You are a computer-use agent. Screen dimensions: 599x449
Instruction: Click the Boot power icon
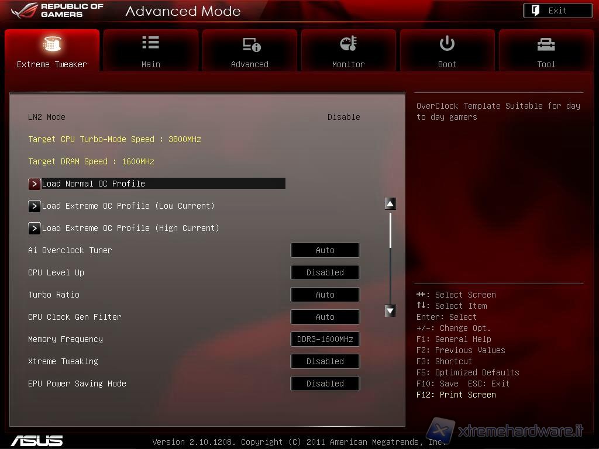(447, 43)
